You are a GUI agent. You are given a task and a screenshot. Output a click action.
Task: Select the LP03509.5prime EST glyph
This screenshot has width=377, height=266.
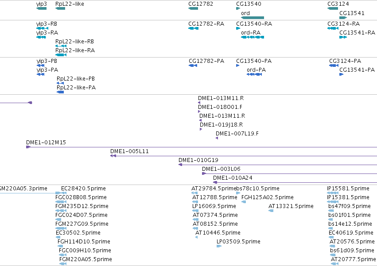click(x=219, y=246)
